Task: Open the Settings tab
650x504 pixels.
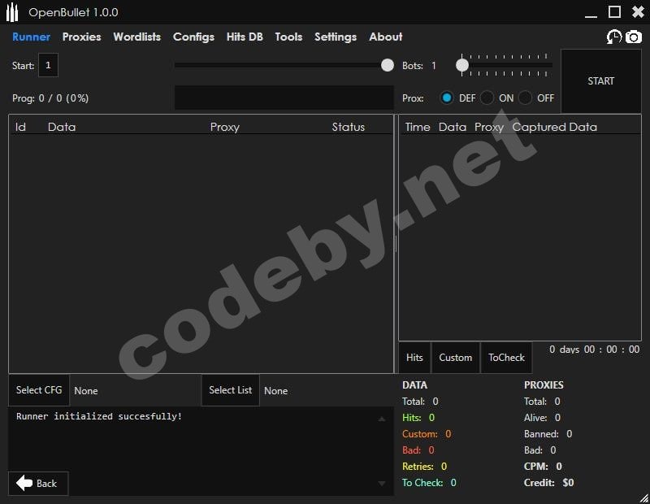Action: (x=336, y=37)
